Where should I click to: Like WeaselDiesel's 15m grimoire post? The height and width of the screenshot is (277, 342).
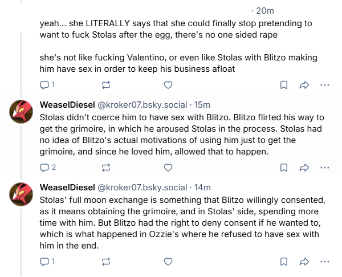(168, 168)
